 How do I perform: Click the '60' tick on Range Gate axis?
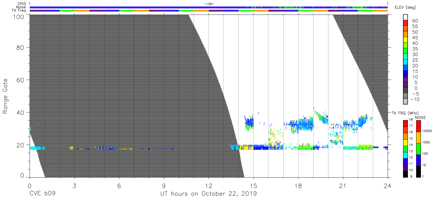(x=20, y=80)
